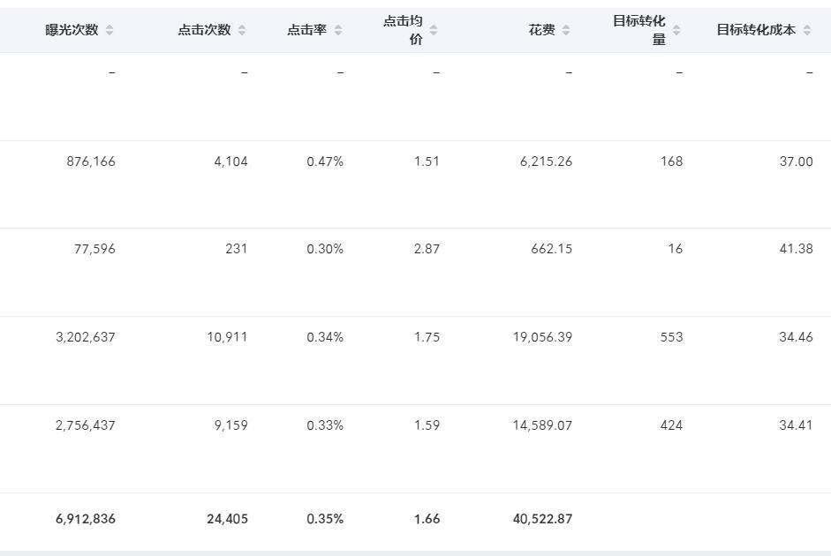This screenshot has width=831, height=556.
Task: Select the total spend 40,522.87
Action: coord(542,519)
